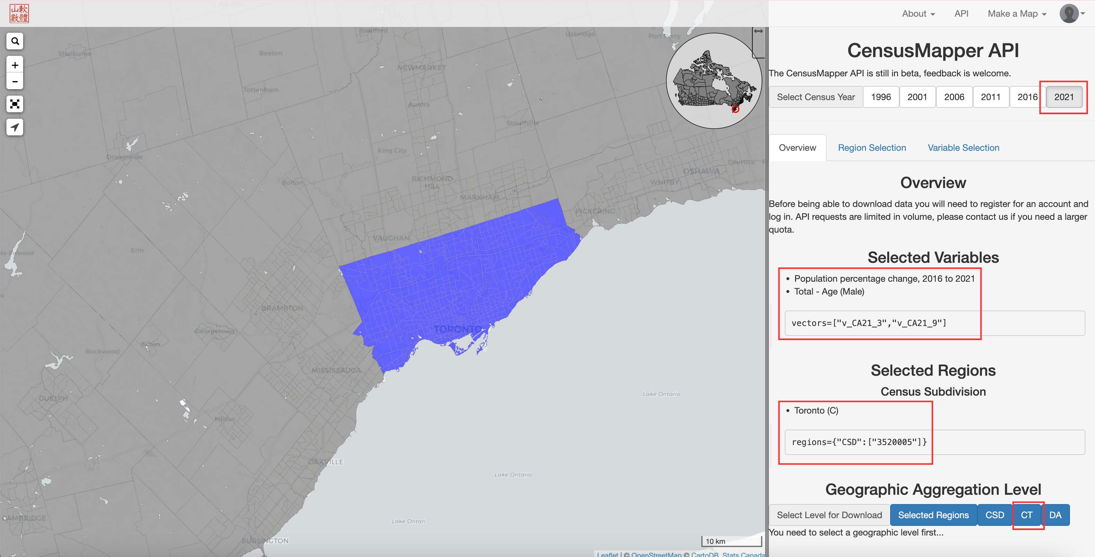The height and width of the screenshot is (557, 1095).
Task: Click 'Toronto (C)' region list item
Action: coord(816,410)
